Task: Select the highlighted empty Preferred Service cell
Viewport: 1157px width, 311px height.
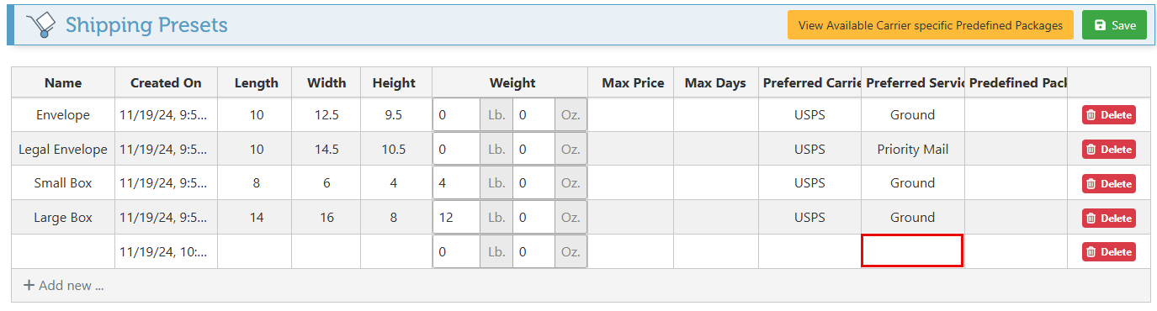Action: pyautogui.click(x=912, y=251)
